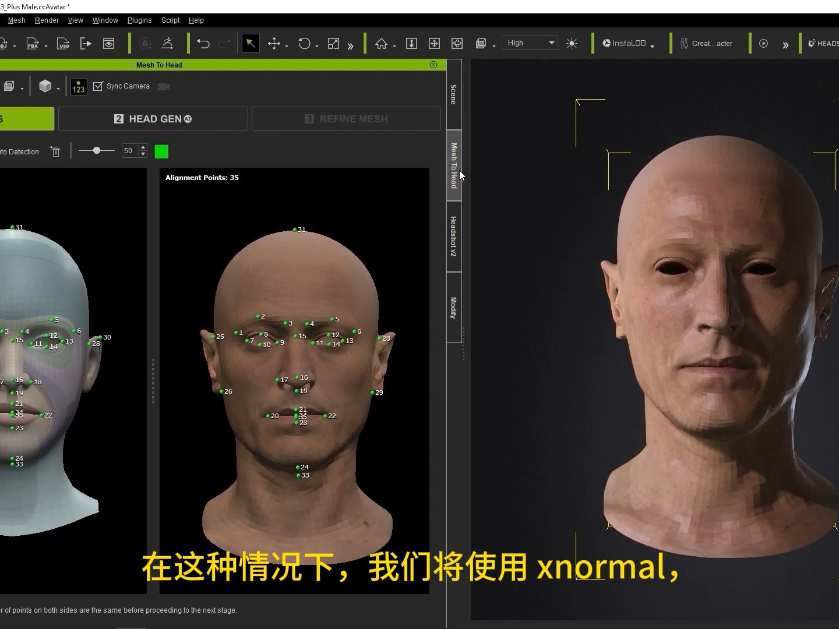Go to the HEAD GEN step
The image size is (839, 629).
[153, 119]
